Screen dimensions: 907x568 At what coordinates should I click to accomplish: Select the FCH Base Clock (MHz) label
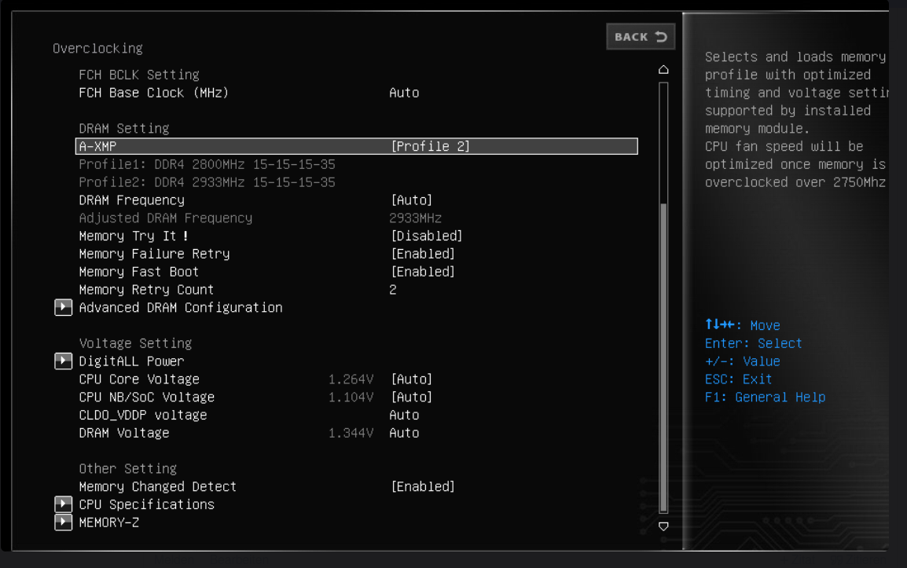154,93
